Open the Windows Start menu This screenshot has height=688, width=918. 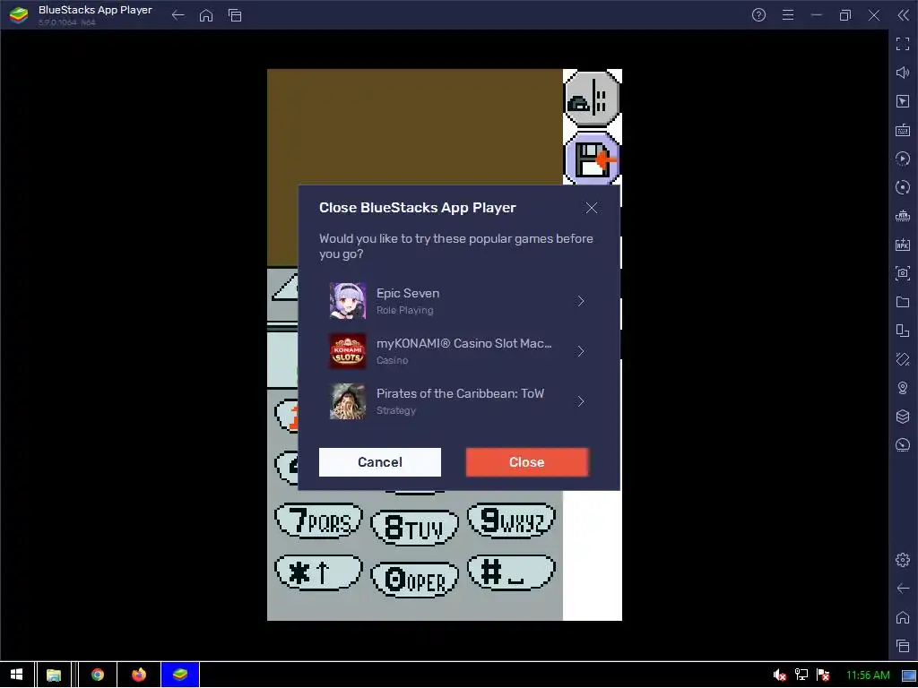16,675
